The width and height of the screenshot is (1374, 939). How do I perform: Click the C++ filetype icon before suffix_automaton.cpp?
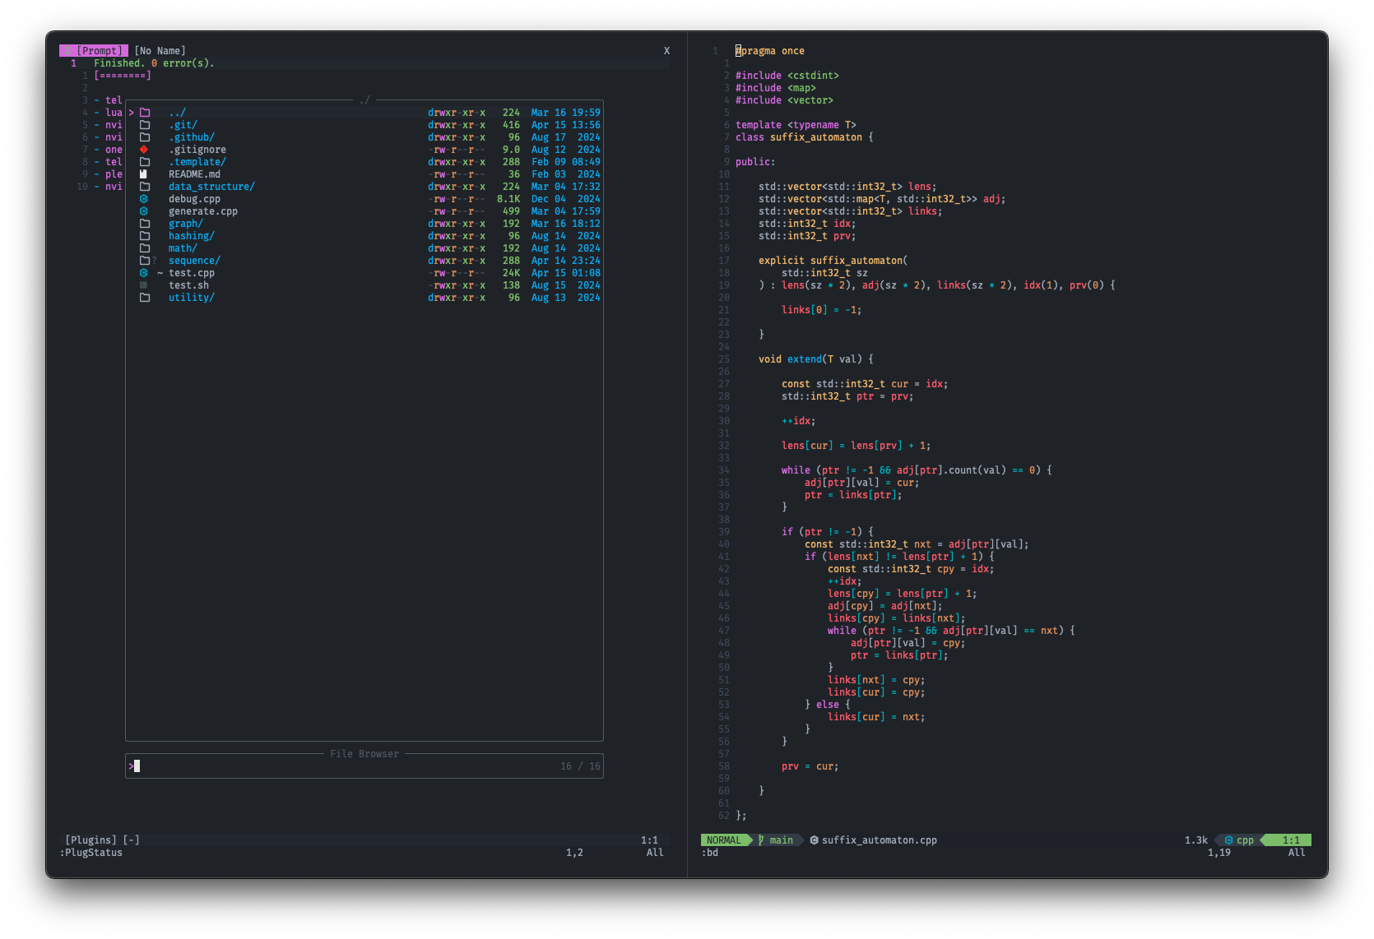[x=814, y=840]
